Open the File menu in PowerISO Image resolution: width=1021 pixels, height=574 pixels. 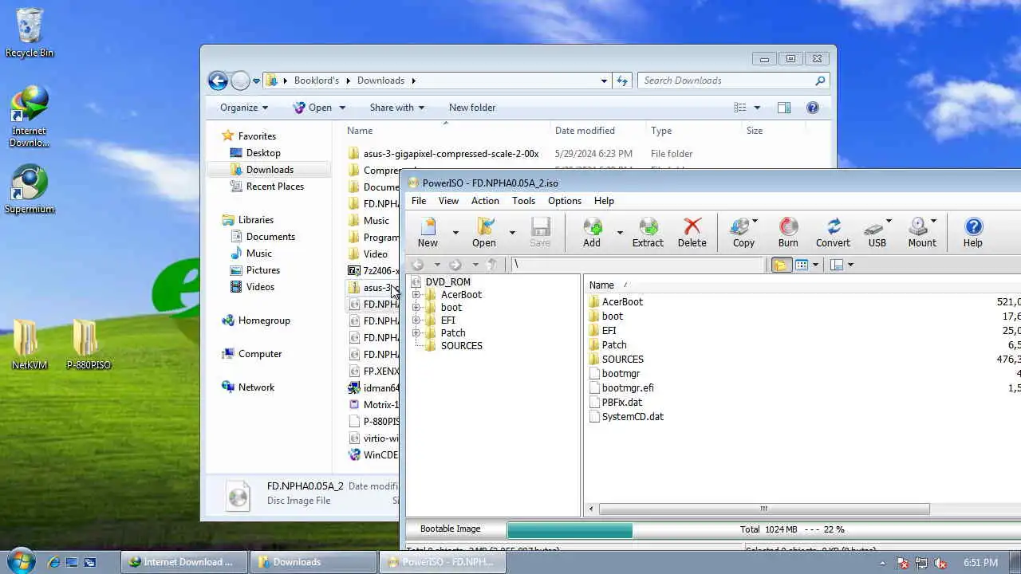click(x=419, y=201)
